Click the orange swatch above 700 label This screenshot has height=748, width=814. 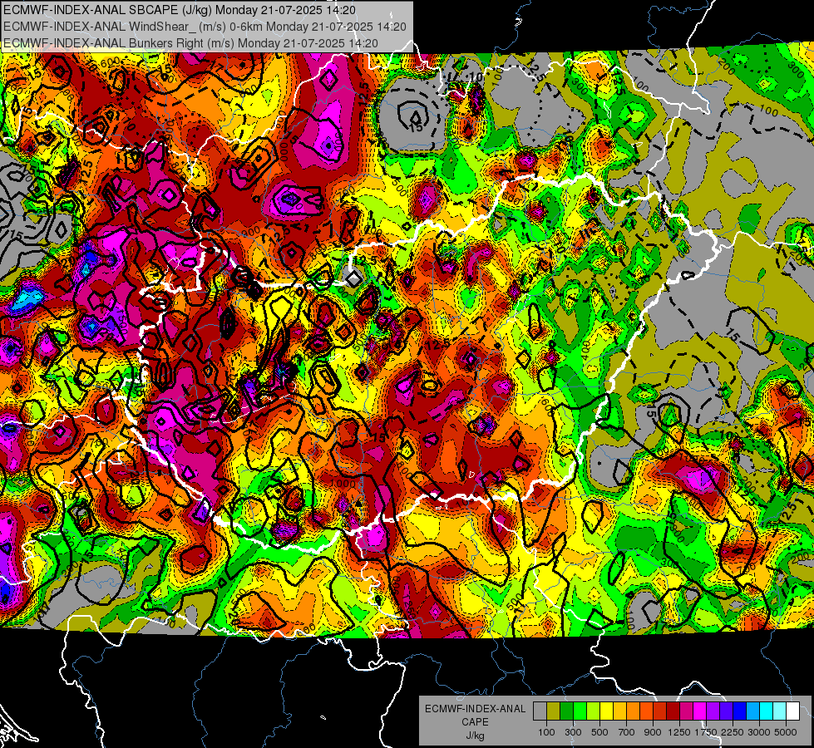point(634,711)
